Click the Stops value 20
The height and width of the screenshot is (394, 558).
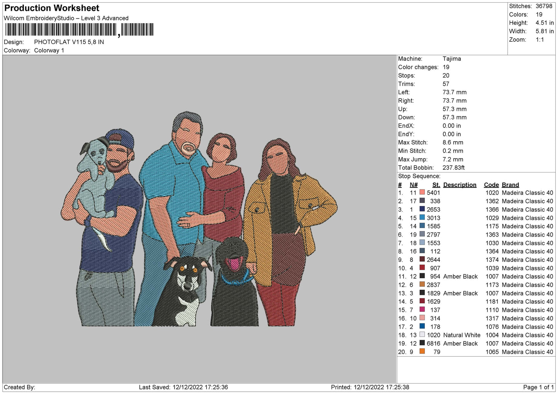pos(446,76)
